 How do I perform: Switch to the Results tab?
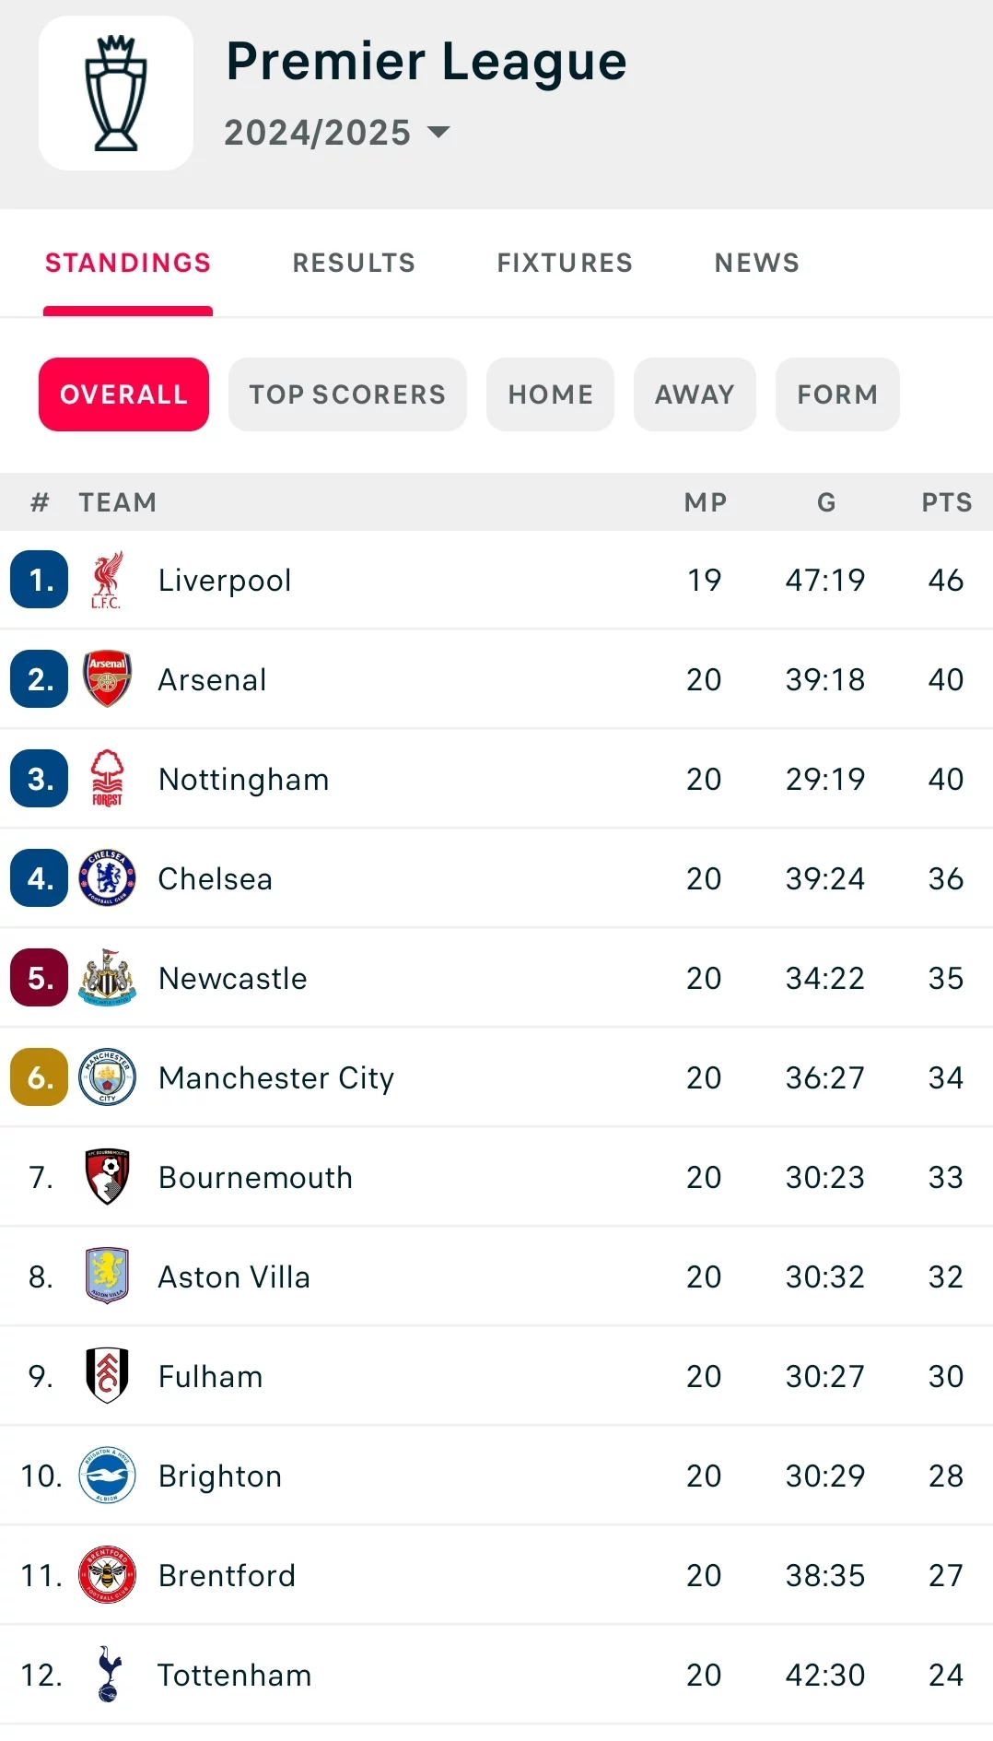(x=354, y=264)
